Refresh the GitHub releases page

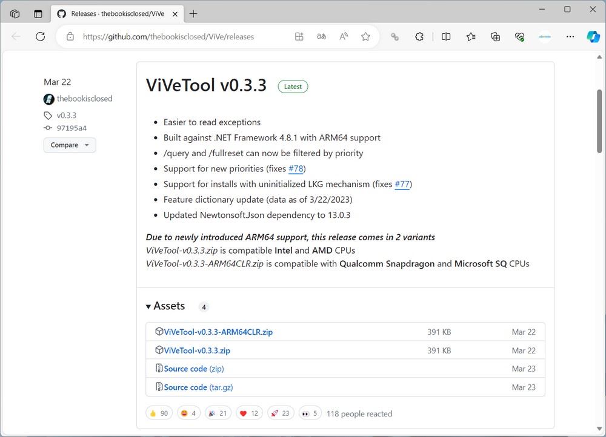pyautogui.click(x=40, y=37)
